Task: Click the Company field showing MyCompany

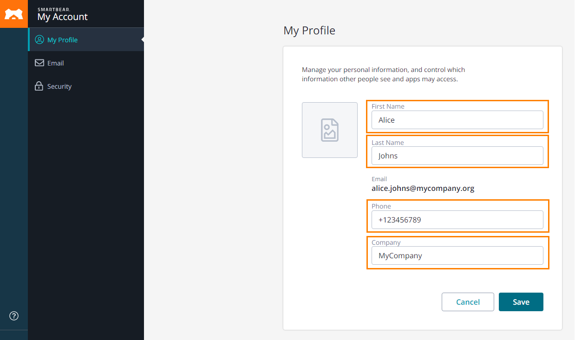Action: 457,255
